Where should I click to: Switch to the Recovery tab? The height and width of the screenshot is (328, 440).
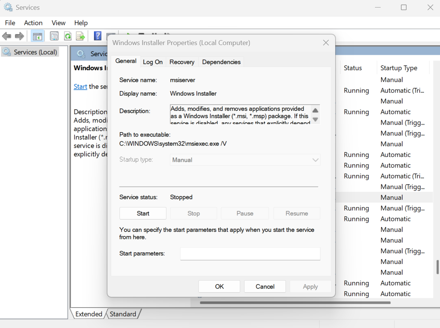[x=182, y=62]
